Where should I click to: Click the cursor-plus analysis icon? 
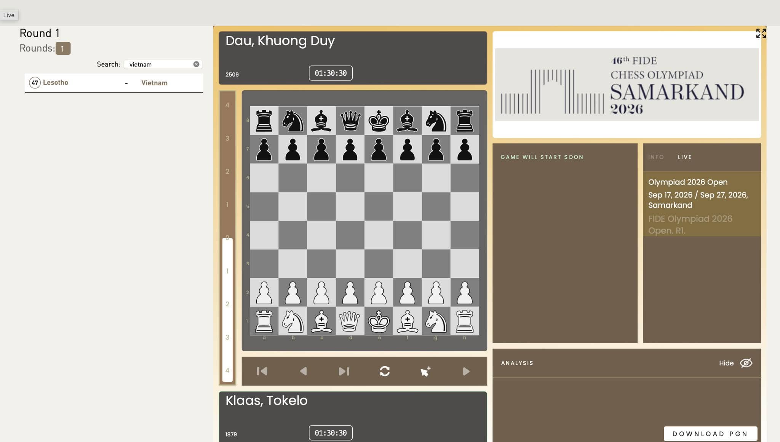[x=425, y=371]
